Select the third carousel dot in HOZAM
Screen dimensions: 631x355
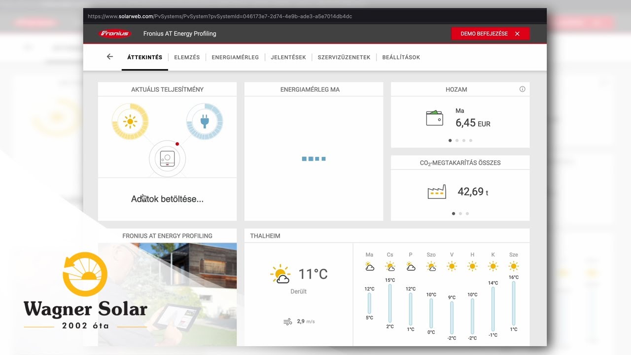(464, 141)
